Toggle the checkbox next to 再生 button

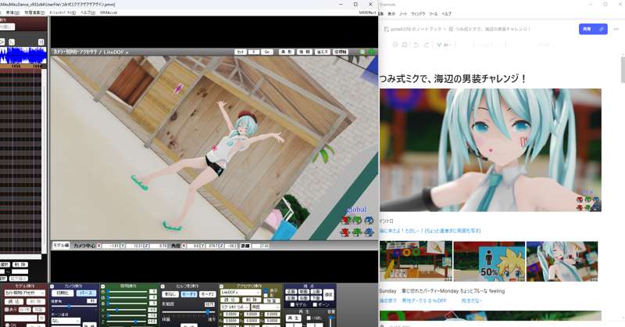pyautogui.click(x=309, y=318)
